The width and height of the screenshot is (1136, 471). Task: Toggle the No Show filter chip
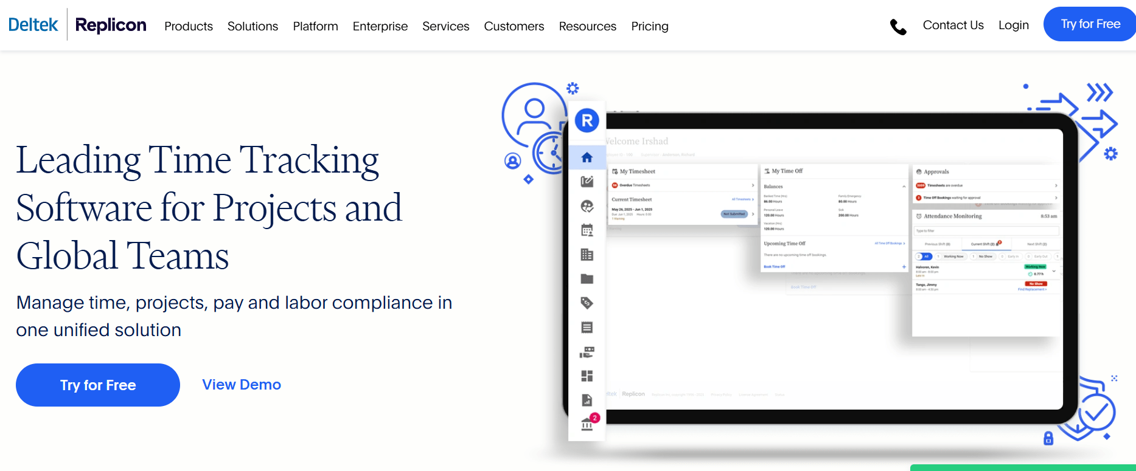tap(985, 256)
